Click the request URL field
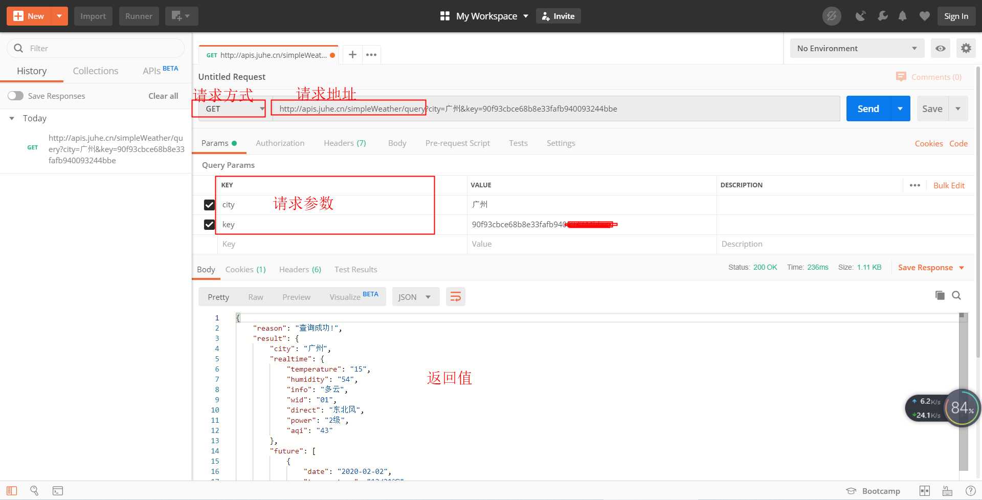Image resolution: width=982 pixels, height=500 pixels. 556,108
